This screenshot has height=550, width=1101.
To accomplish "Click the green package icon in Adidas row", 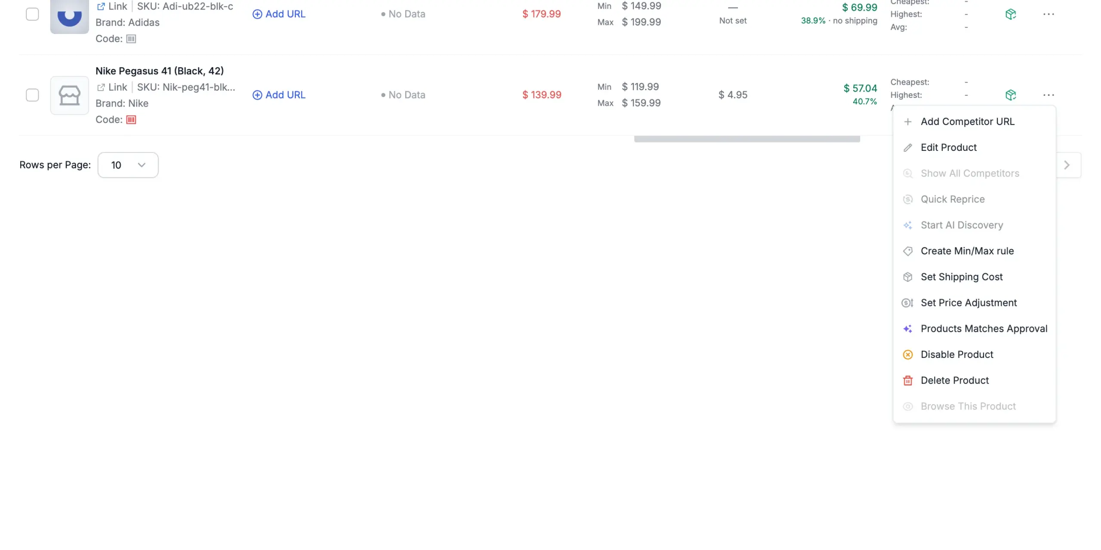I will (x=1011, y=14).
